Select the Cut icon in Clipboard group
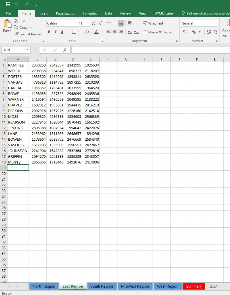 coord(19,21)
